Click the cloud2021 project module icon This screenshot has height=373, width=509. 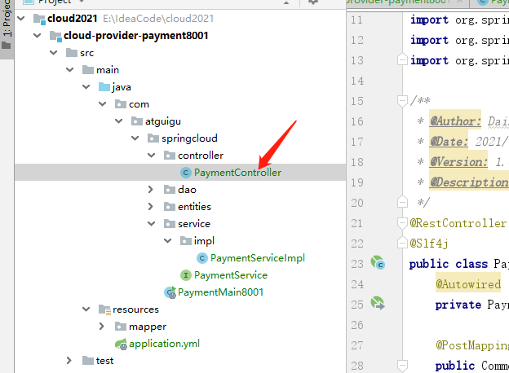pos(39,19)
